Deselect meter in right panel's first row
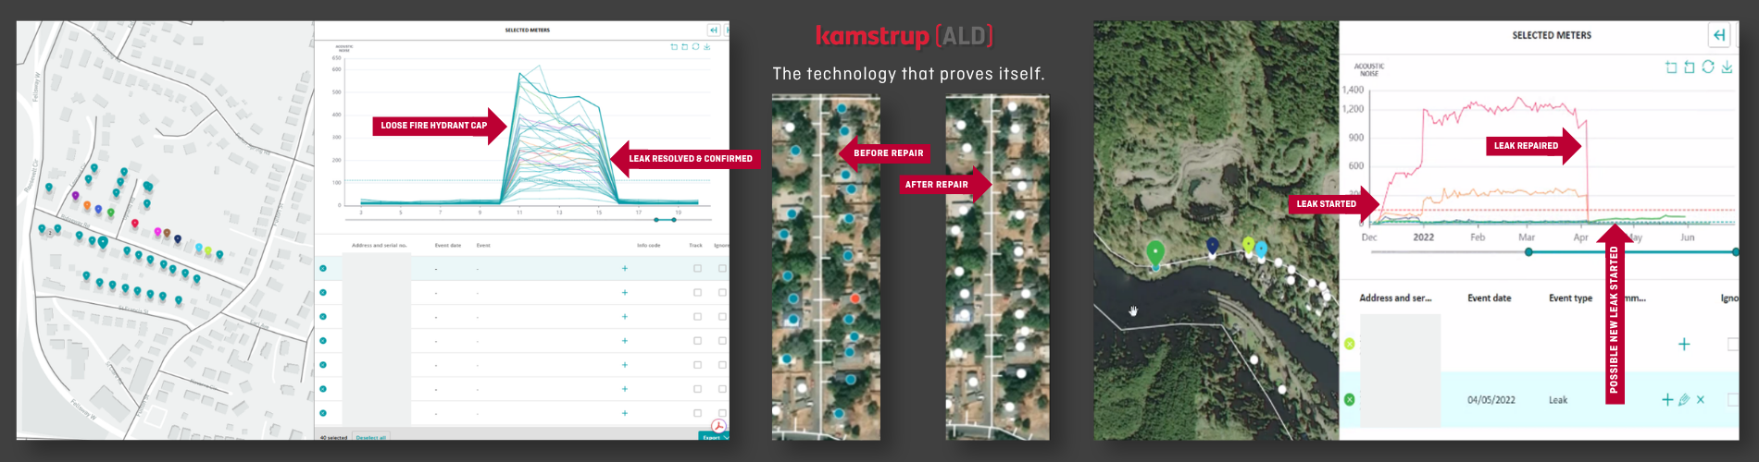 point(1349,344)
